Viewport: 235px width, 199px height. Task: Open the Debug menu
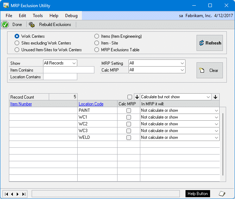(71, 16)
